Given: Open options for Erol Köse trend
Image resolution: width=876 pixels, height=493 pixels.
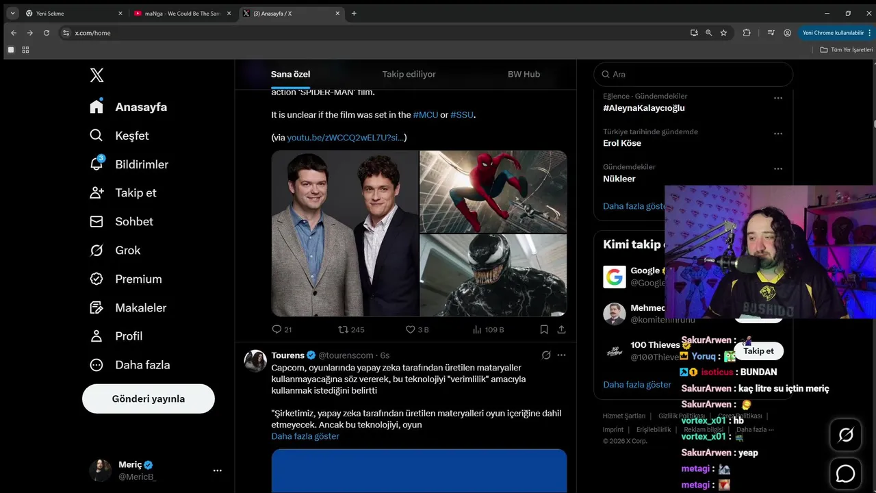Looking at the screenshot, I should coord(778,134).
